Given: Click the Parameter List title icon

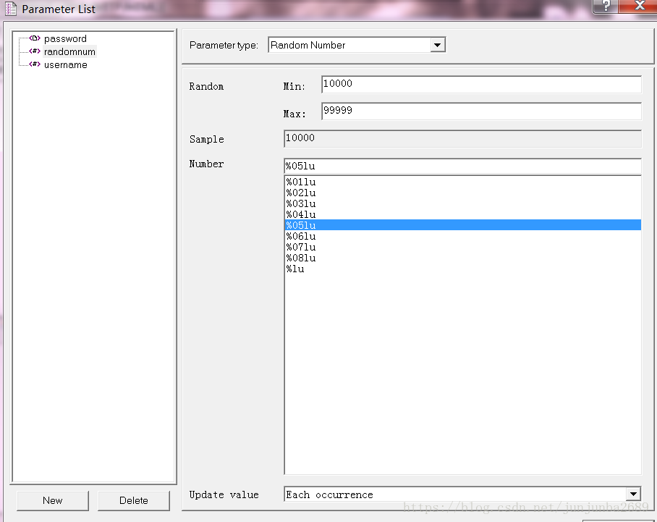Looking at the screenshot, I should [10, 9].
